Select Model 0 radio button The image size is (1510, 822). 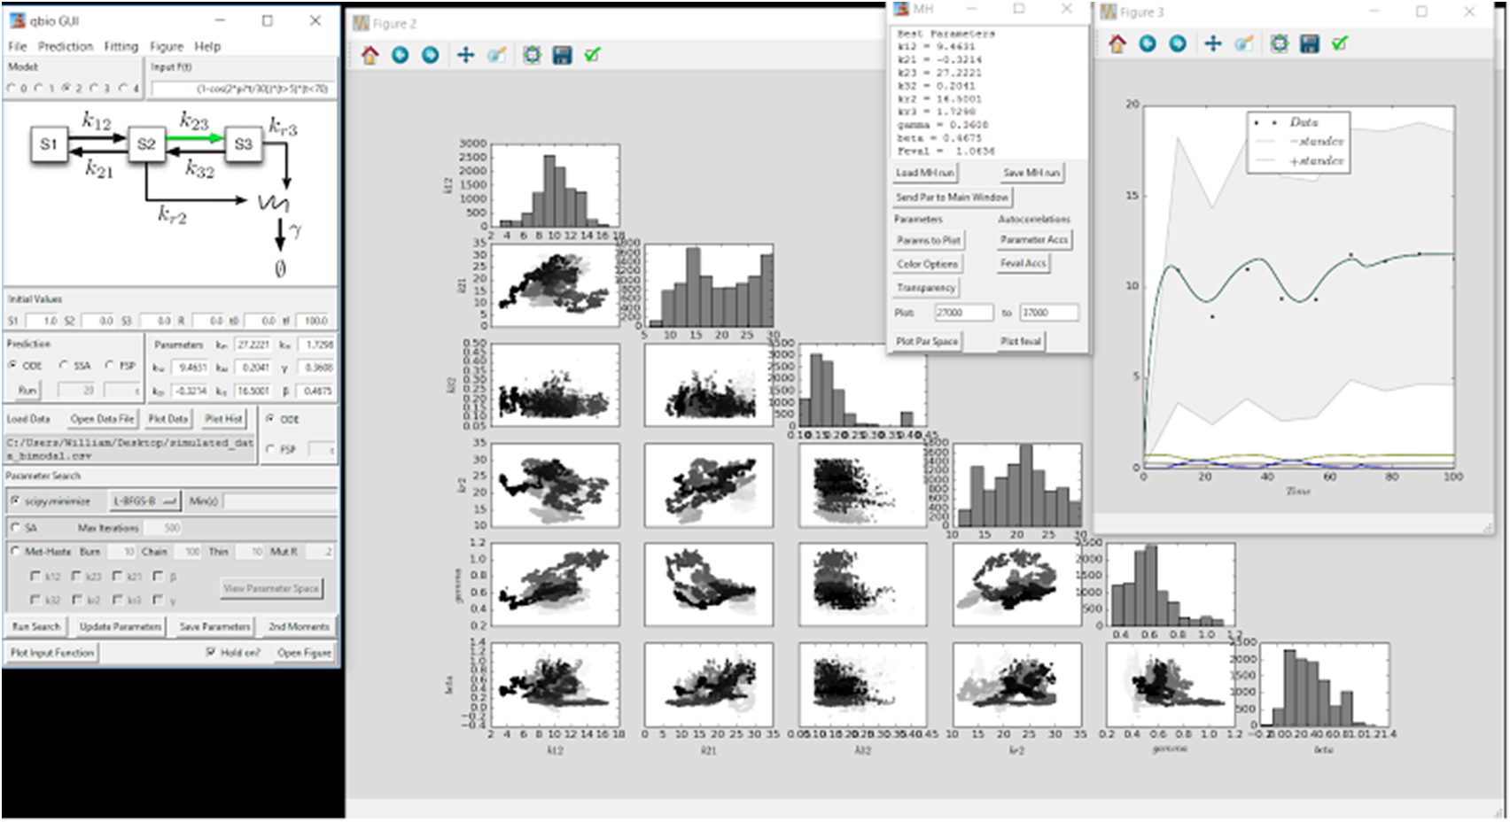[12, 89]
